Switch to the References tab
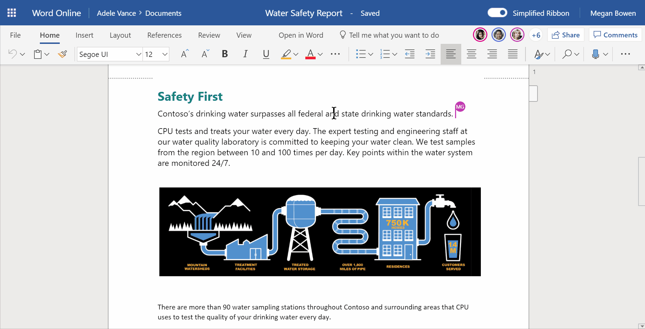 (165, 35)
